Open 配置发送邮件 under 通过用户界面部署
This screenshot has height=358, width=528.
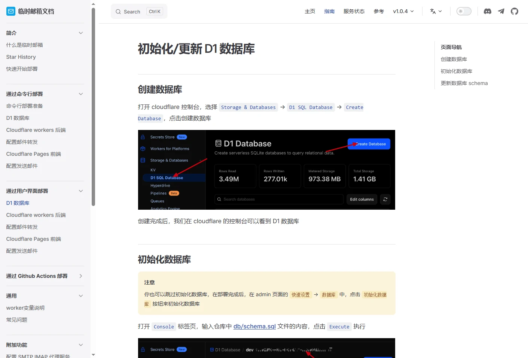click(22, 251)
